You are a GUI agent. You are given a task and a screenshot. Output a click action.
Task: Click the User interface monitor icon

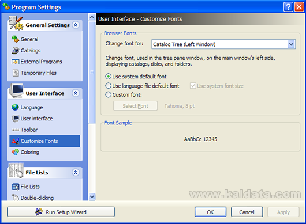click(15, 118)
